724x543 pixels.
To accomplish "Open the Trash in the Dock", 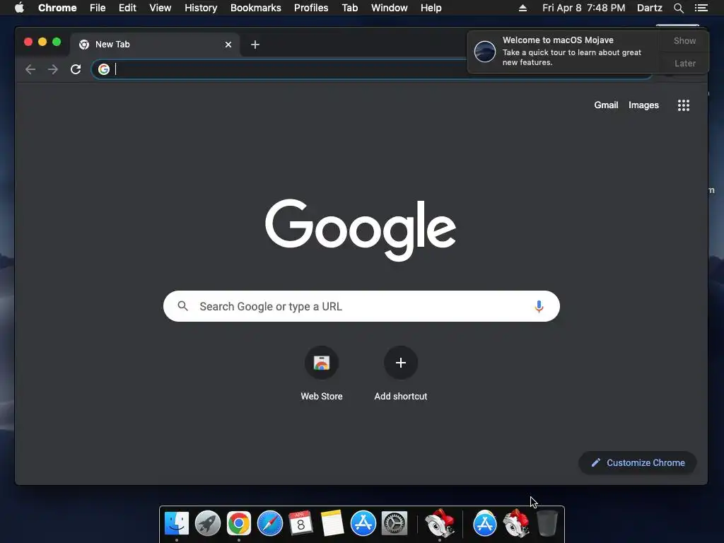I will pyautogui.click(x=547, y=524).
